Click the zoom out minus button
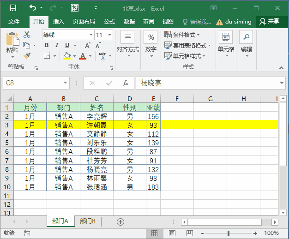289x239 pixels. pos(202,233)
